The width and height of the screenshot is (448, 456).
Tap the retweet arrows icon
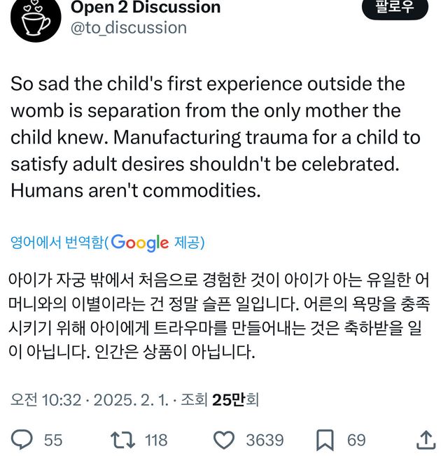coord(122,440)
